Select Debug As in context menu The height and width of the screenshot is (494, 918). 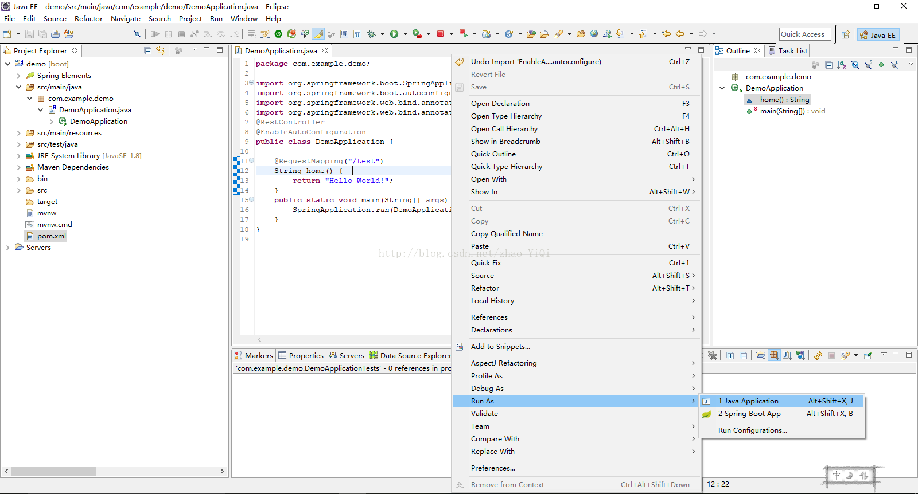576,389
